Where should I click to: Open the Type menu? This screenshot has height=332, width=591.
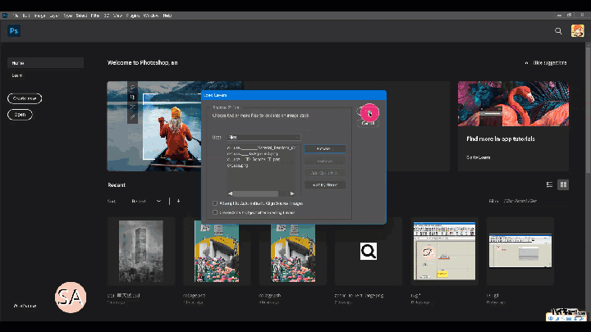(x=68, y=16)
